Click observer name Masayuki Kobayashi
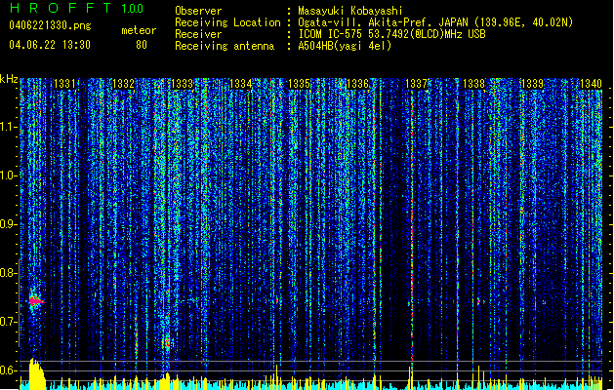The image size is (614, 390). click(x=350, y=11)
